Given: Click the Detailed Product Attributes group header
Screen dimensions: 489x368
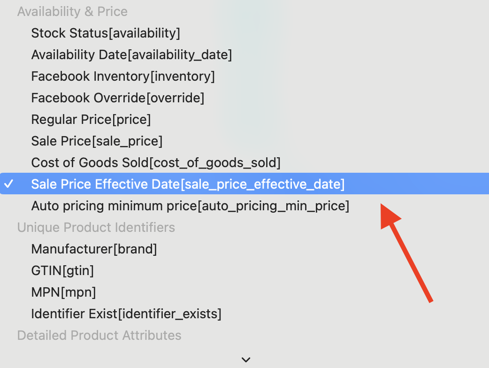Looking at the screenshot, I should click(x=99, y=335).
